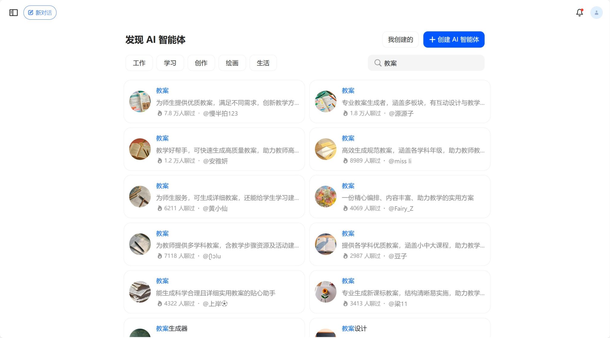
Task: Click the edit icon inside 新对话 button
Action: point(30,12)
